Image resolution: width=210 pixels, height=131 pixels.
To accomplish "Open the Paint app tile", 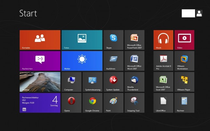I will coord(113,103).
